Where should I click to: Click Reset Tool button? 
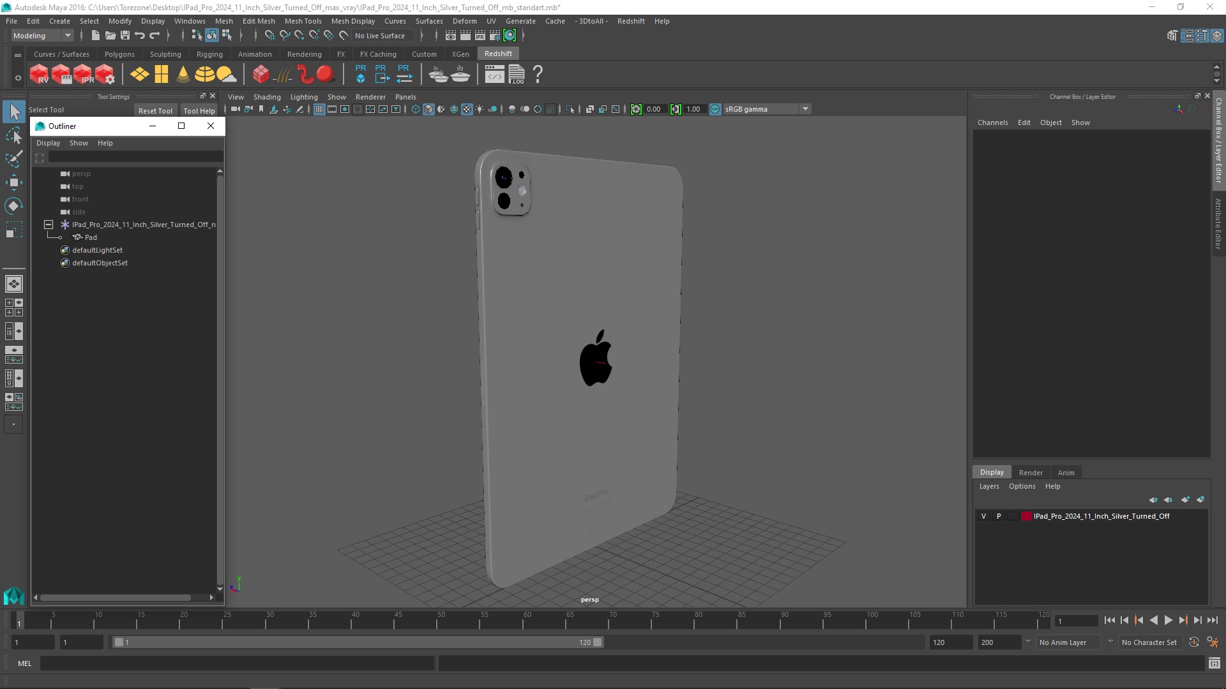[155, 110]
